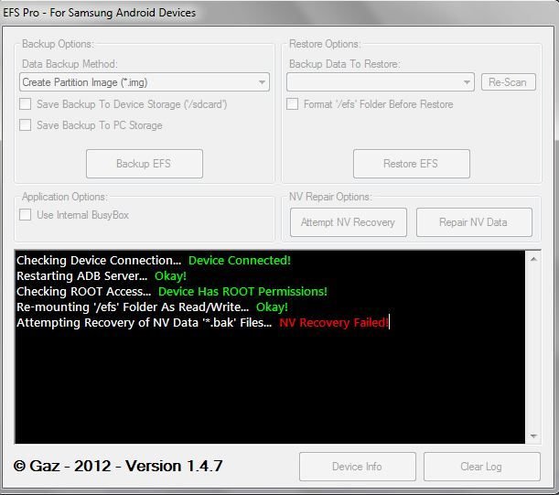
Task: Tick Save Backup To PC Storage checkbox
Action: (x=25, y=125)
